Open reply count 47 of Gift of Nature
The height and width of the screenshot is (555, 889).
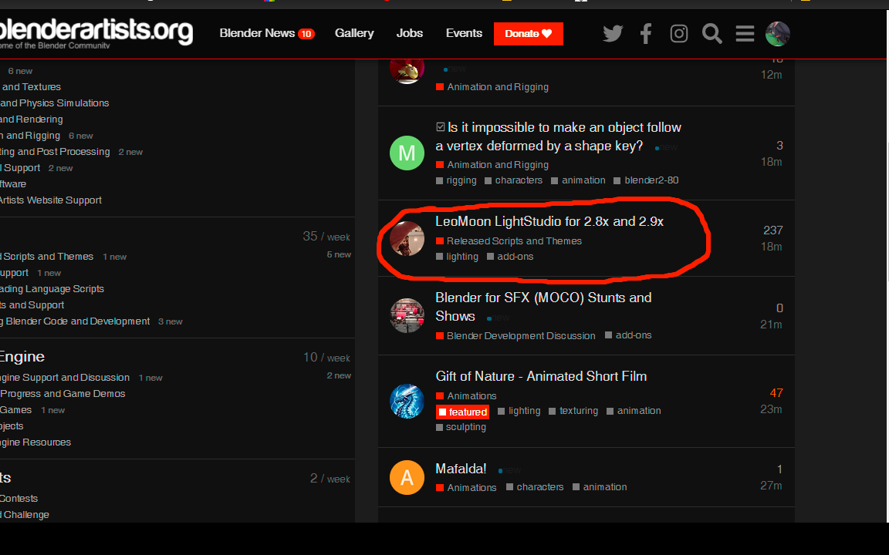click(x=776, y=393)
